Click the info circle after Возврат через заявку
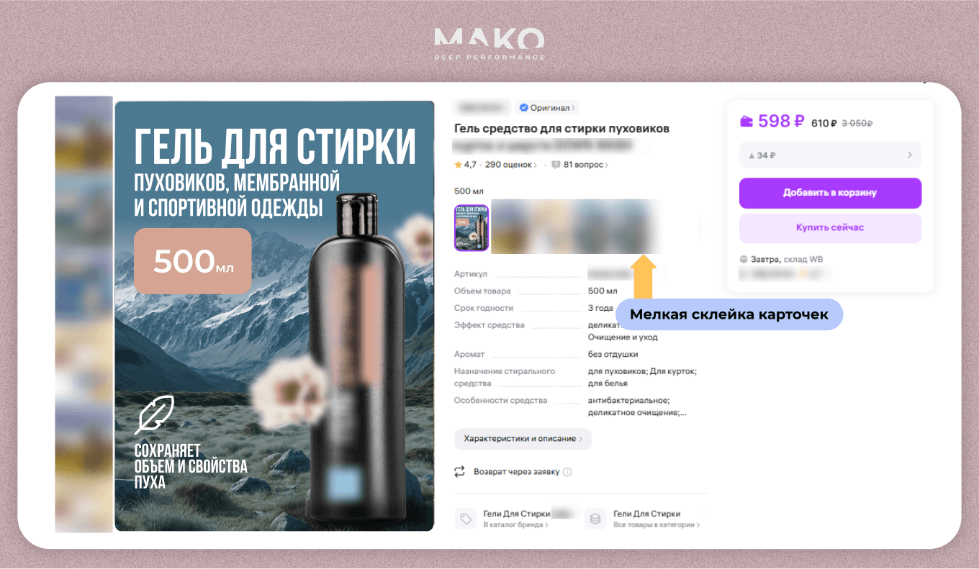The image size is (979, 569). 567,472
